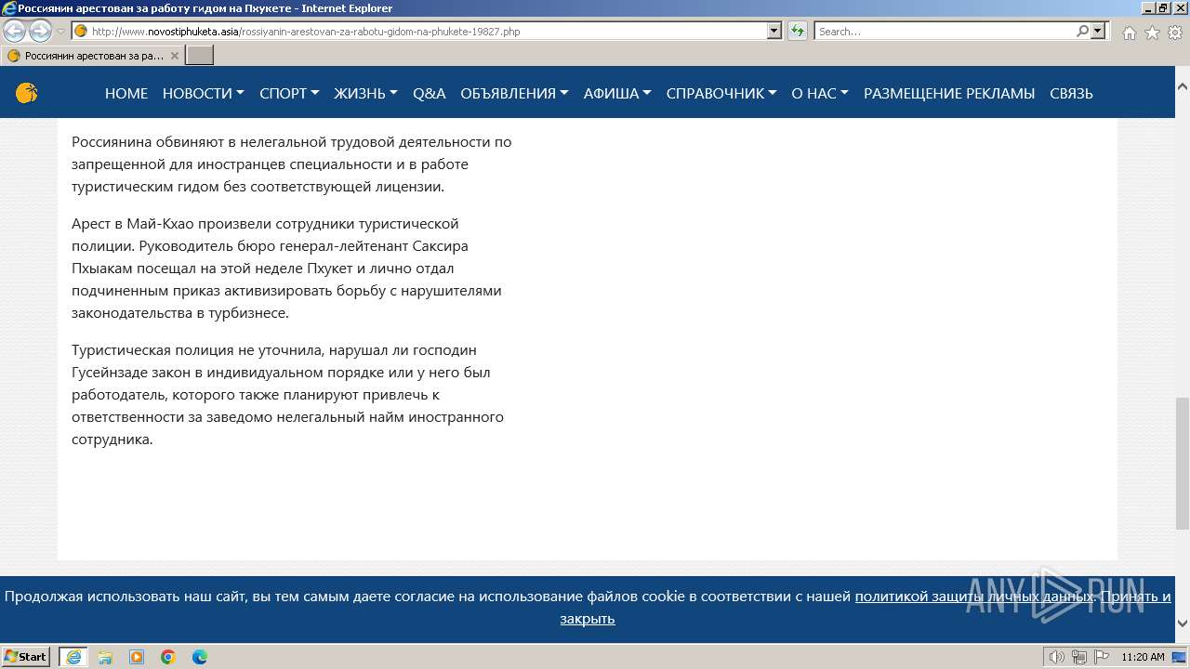Go back with the browser Back arrow
The height and width of the screenshot is (669, 1190).
click(x=15, y=32)
